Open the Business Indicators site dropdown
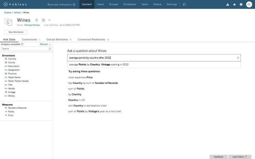Screen dimensions: 255x159 (61, 4)
